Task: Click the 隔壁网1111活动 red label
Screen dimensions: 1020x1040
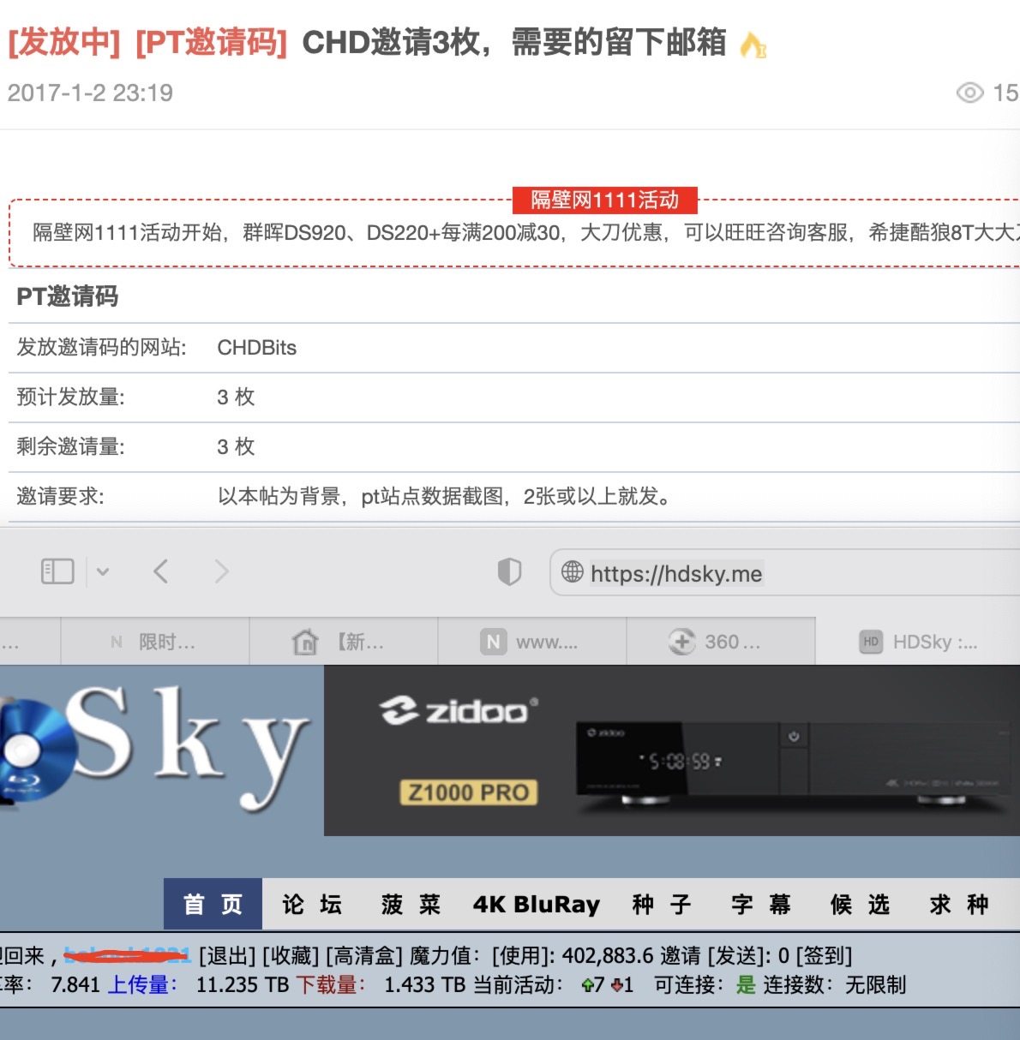Action: [x=605, y=200]
